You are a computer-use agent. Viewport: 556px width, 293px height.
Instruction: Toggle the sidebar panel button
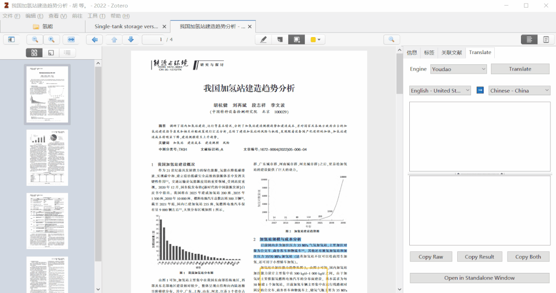[11, 39]
